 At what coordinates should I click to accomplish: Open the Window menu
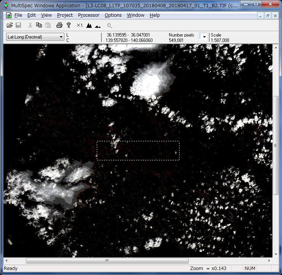pyautogui.click(x=136, y=15)
